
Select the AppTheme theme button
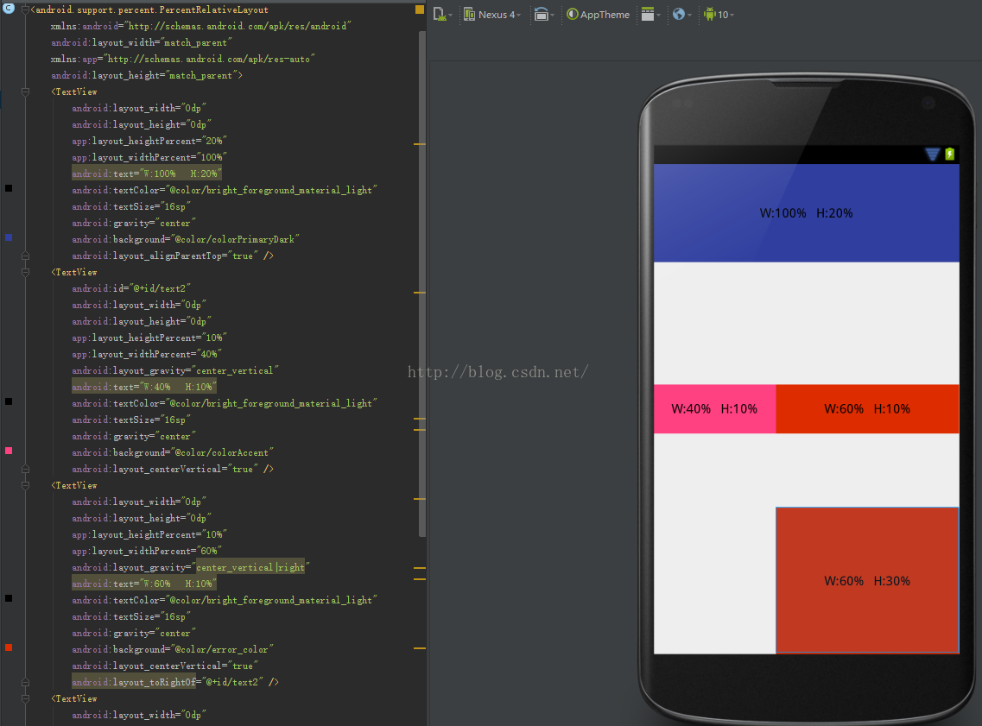(x=599, y=15)
